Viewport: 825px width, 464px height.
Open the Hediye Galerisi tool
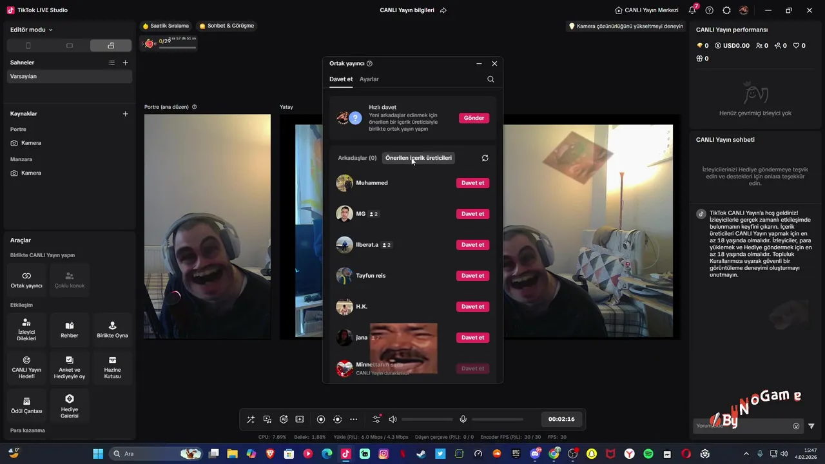click(70, 405)
